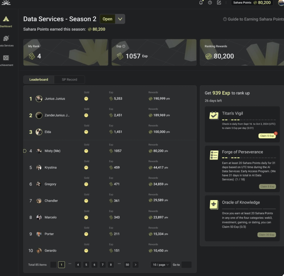Viewport: 284px width, 276px height.
Task: Click Junius Junius's avatar in leaderboard
Action: tap(39, 99)
